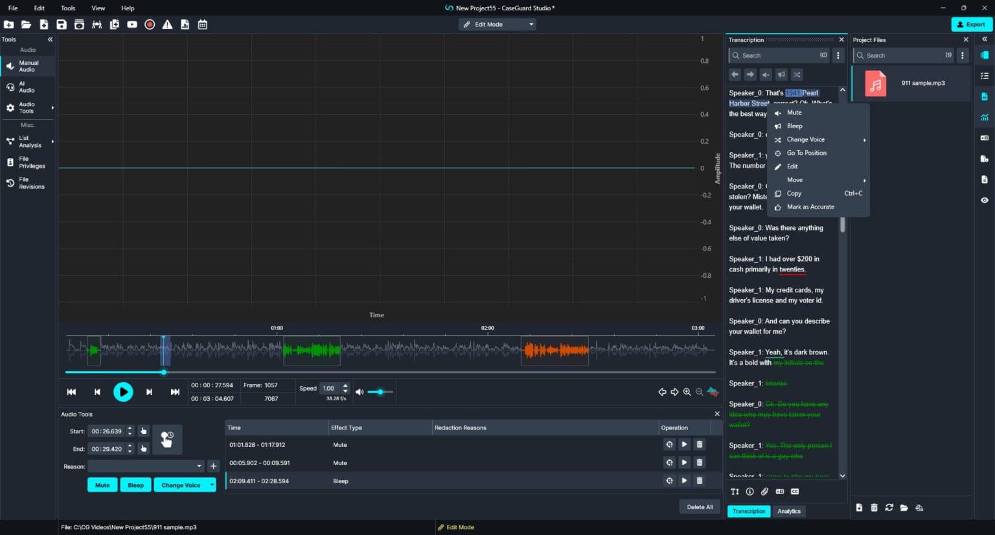Click the warning triangle icon in the toolbar

167,25
